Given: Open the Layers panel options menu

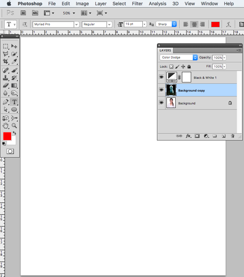Looking at the screenshot, I should coord(239,50).
